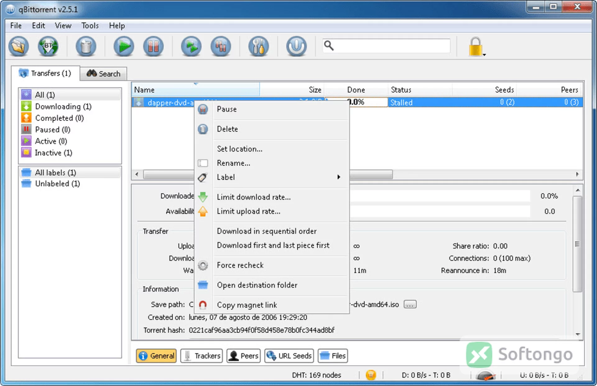Viewport: 597px width, 386px height.
Task: Click the speed limits speedometer icon
Action: tap(485, 376)
